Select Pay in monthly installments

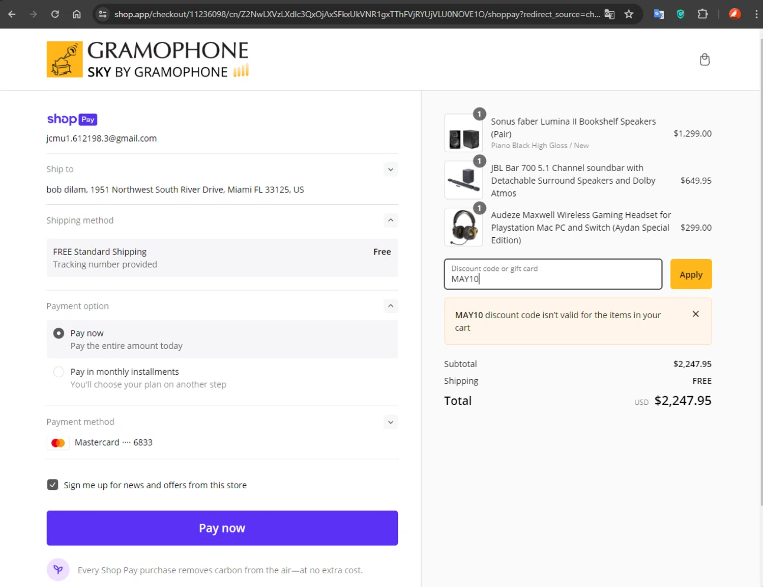59,372
